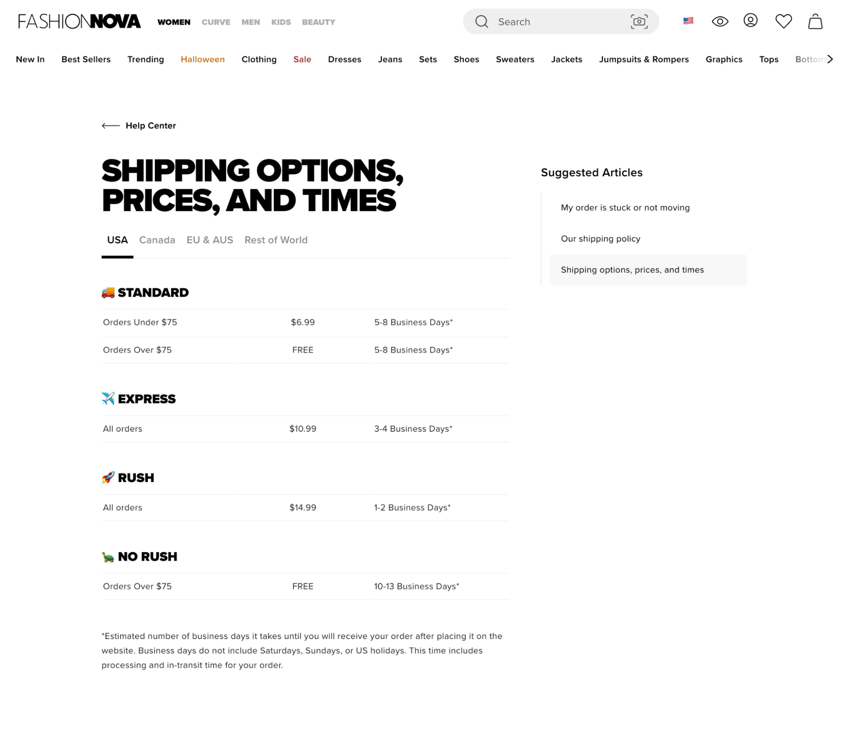
Task: Open the Rest of World tab
Action: 276,240
